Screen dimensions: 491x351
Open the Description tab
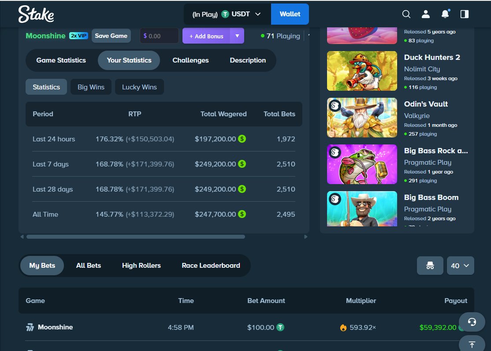pos(248,60)
